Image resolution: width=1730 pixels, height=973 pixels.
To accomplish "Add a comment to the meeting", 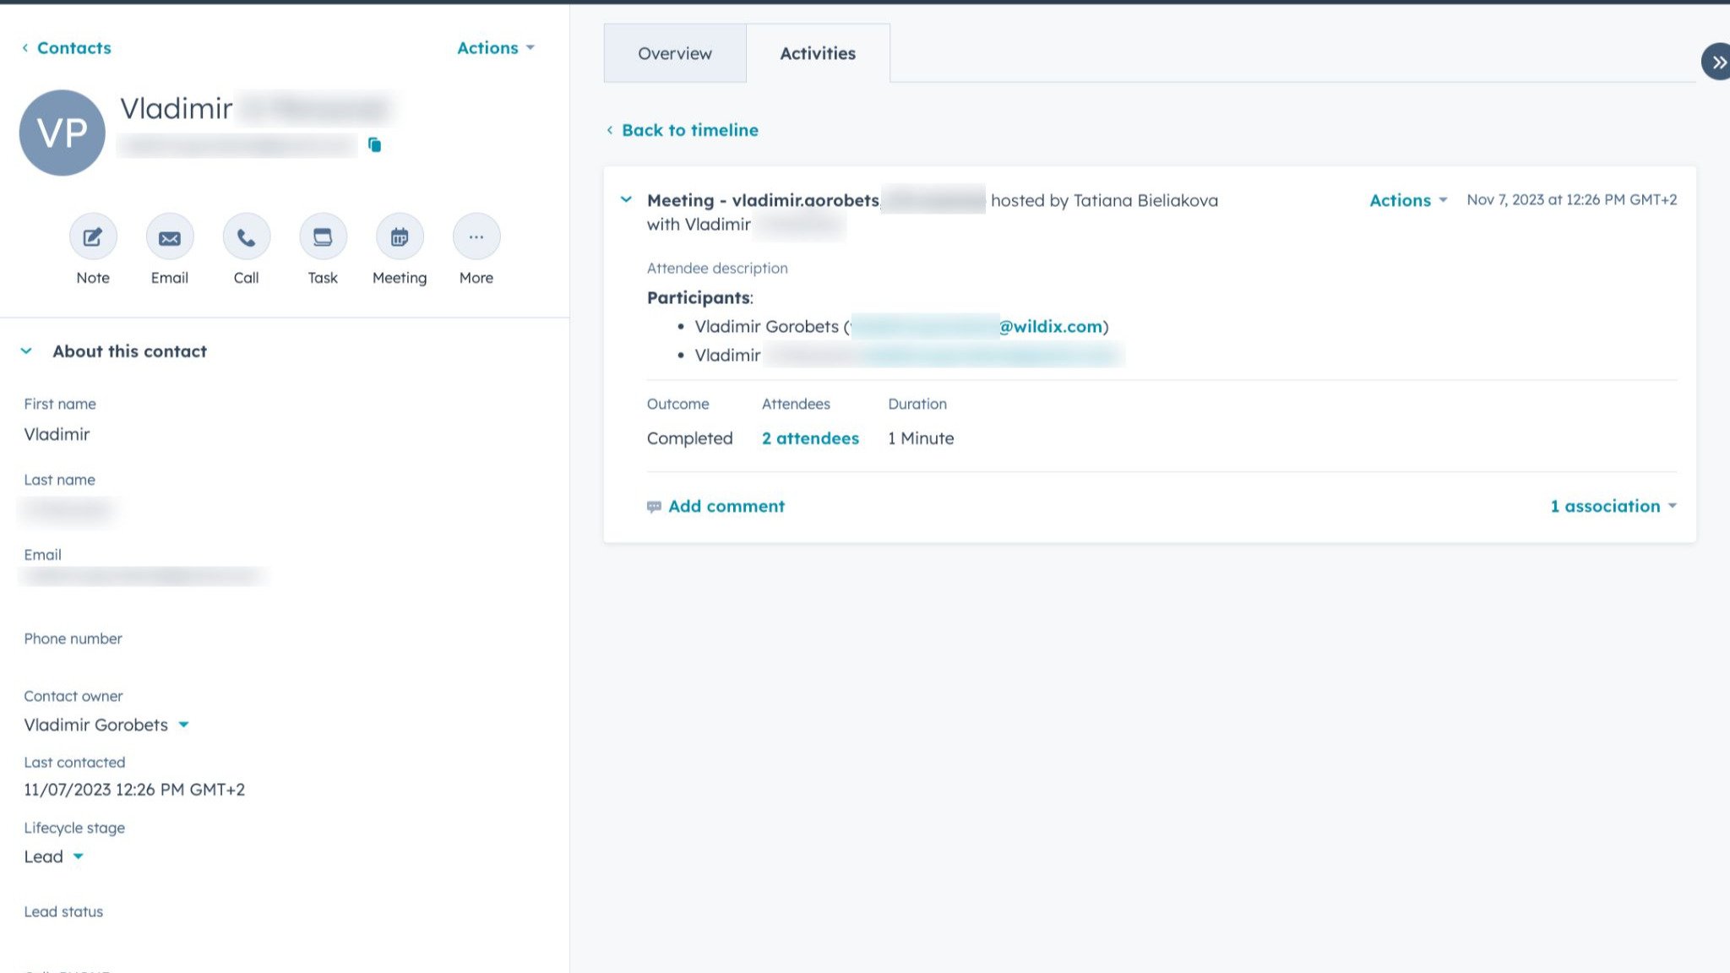I will 725,505.
